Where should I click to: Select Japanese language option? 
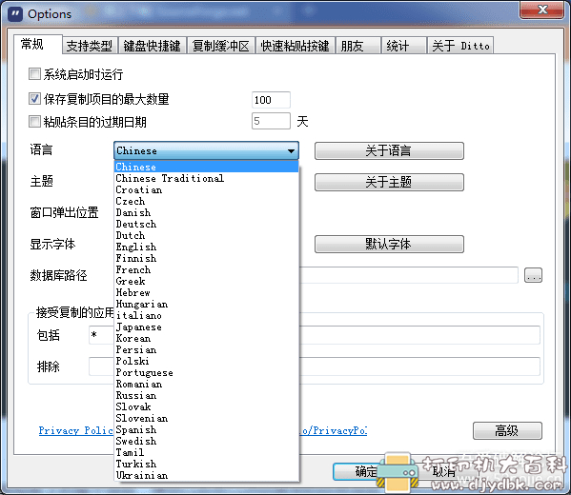[207, 327]
